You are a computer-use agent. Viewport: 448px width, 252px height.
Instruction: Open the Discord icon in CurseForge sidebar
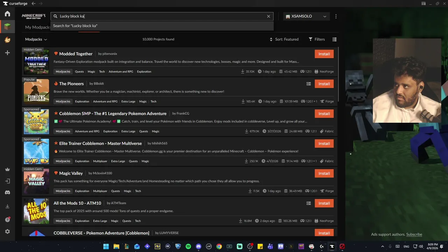(7, 192)
